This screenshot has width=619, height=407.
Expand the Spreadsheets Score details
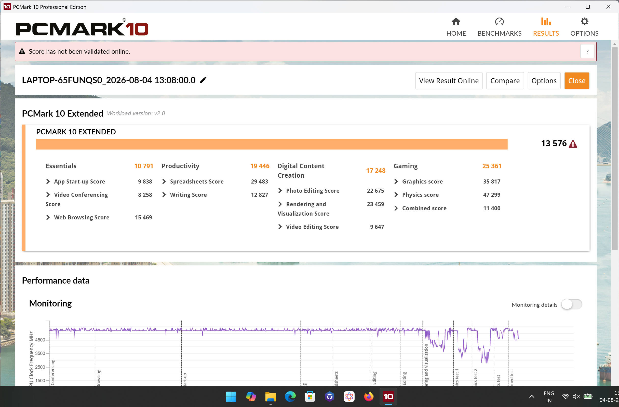[x=164, y=181]
